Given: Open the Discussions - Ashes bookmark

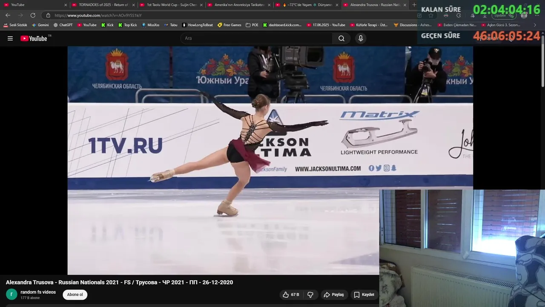Looking at the screenshot, I should 413,25.
